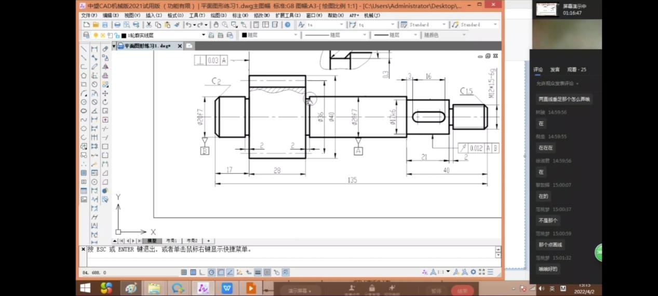
Task: Open the blue Help icon in the toolbar
Action: point(287,24)
